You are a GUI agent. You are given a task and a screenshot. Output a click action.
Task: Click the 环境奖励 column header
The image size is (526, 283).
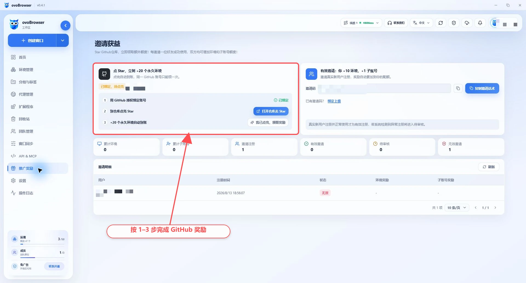tap(382, 180)
